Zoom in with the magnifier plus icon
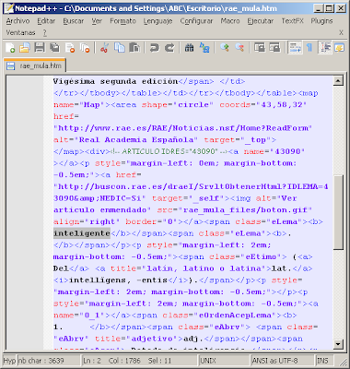Screen dimensions: 350x369 [225, 48]
